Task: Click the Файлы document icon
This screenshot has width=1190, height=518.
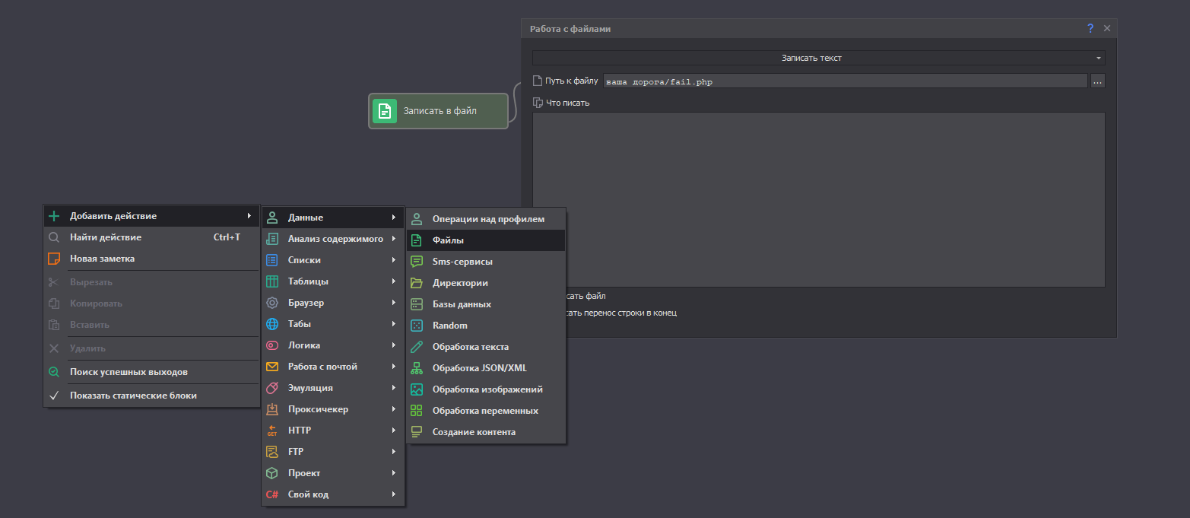Action: point(416,240)
